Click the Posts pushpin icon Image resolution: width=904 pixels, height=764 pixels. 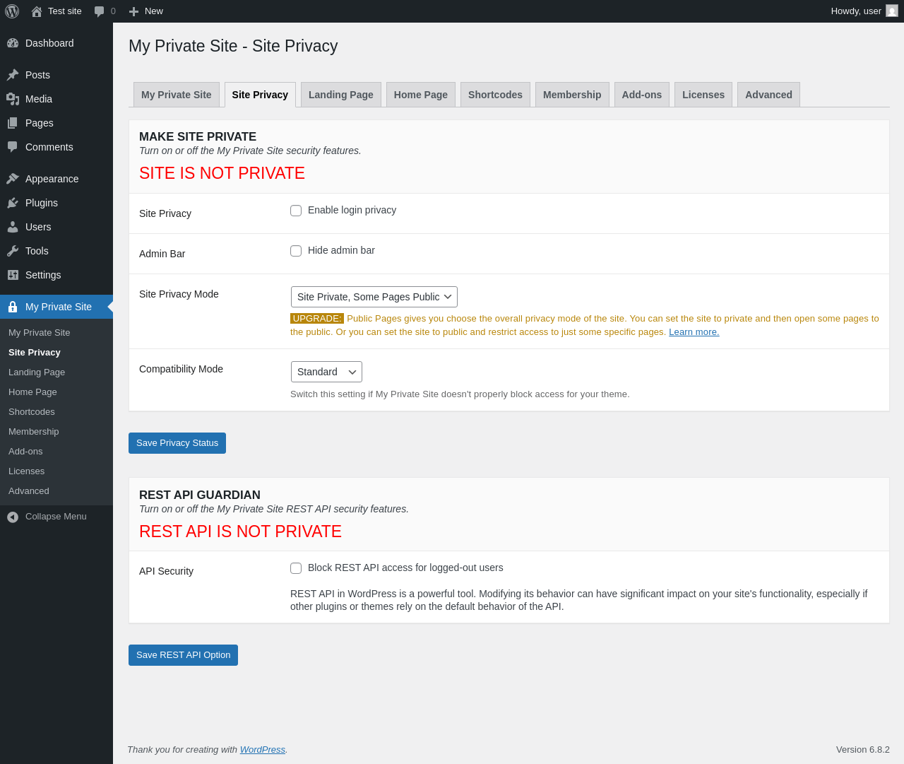coord(13,75)
